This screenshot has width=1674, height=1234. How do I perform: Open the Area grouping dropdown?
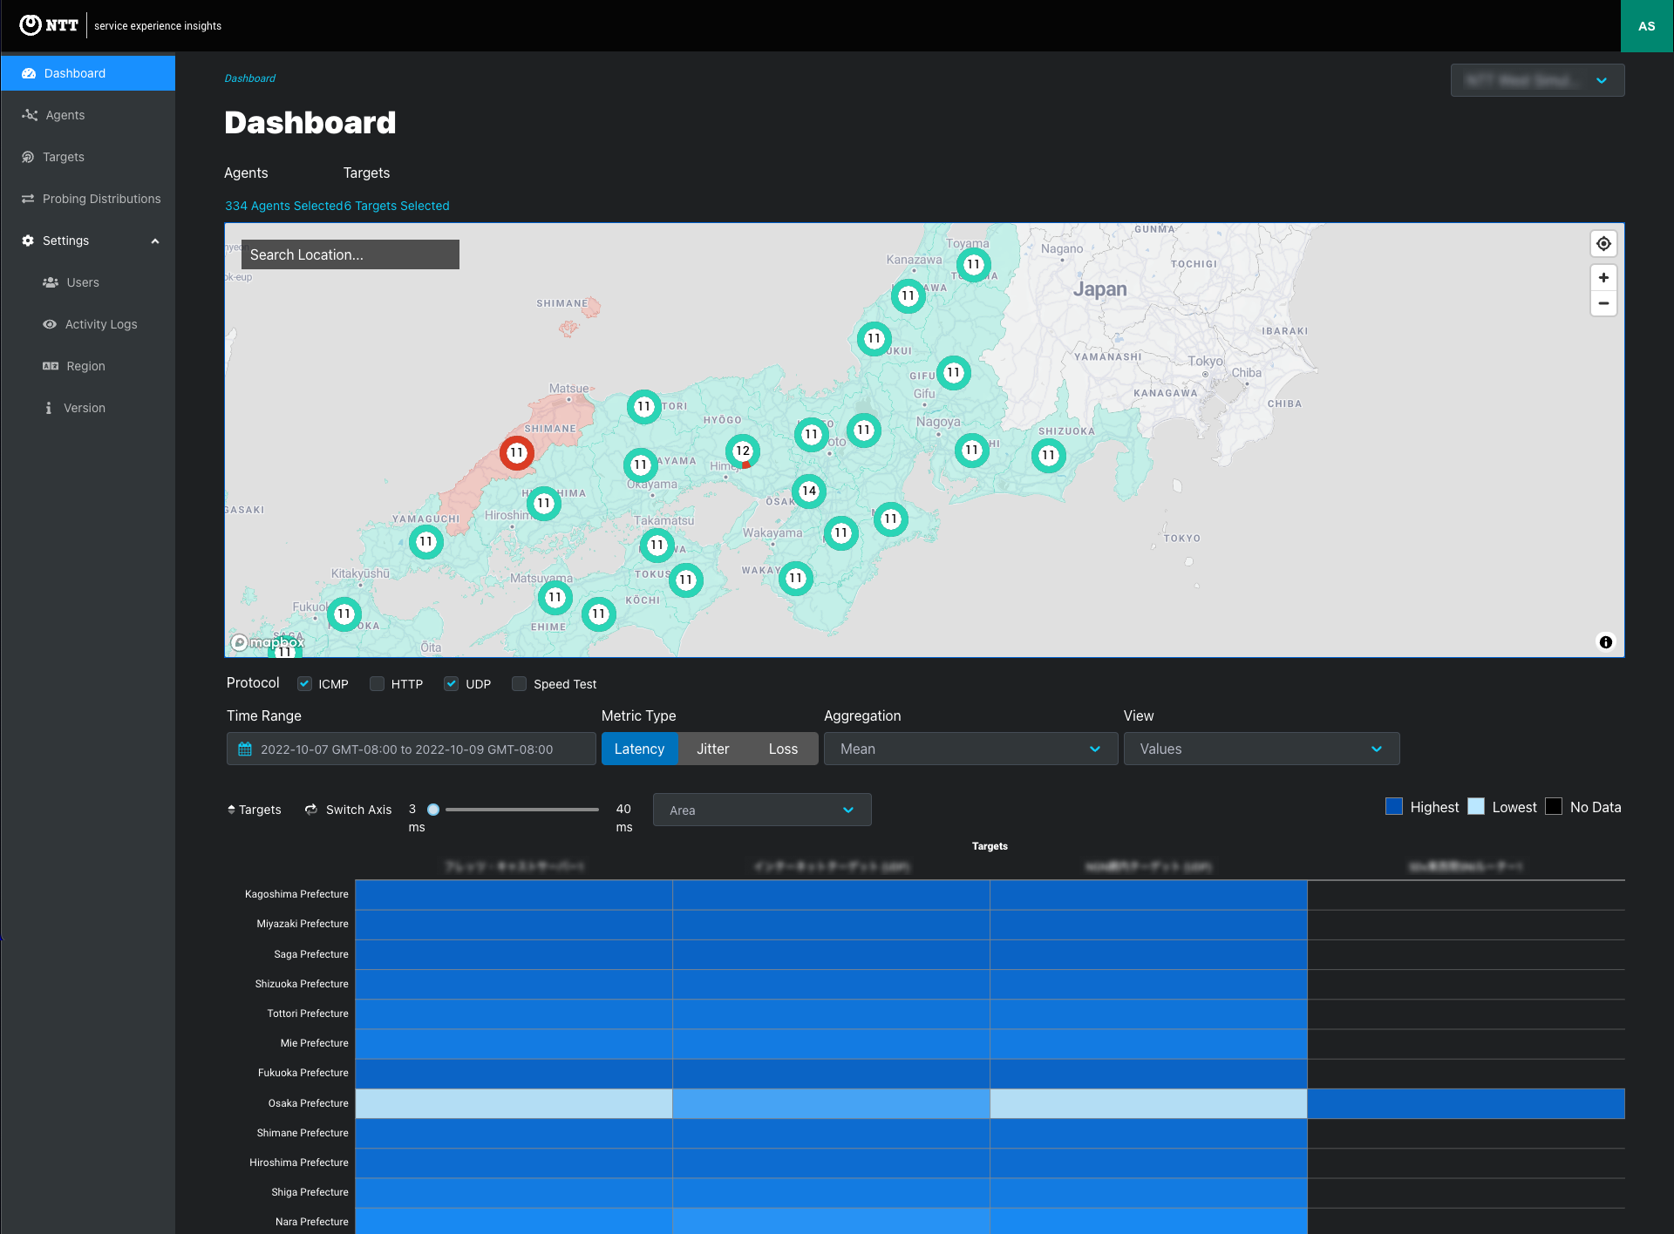click(762, 810)
